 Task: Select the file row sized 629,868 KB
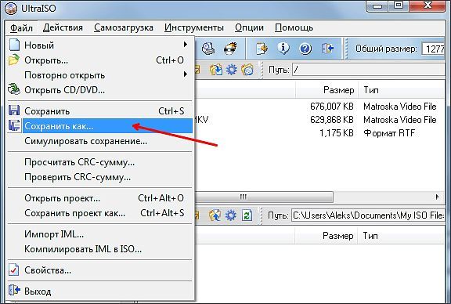coord(319,120)
